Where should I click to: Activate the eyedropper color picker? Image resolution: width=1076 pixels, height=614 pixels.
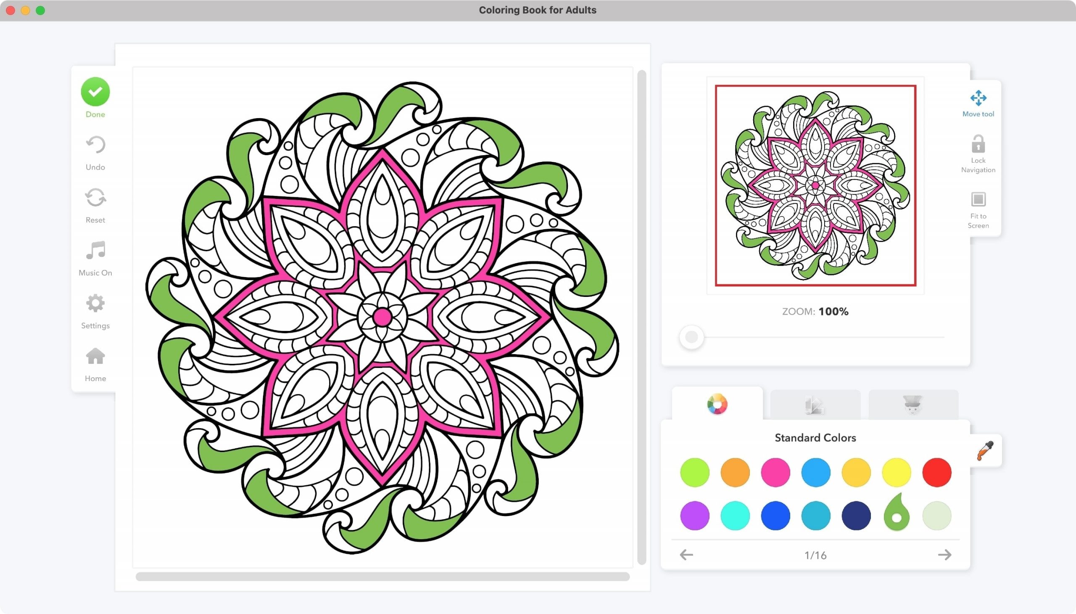[985, 450]
